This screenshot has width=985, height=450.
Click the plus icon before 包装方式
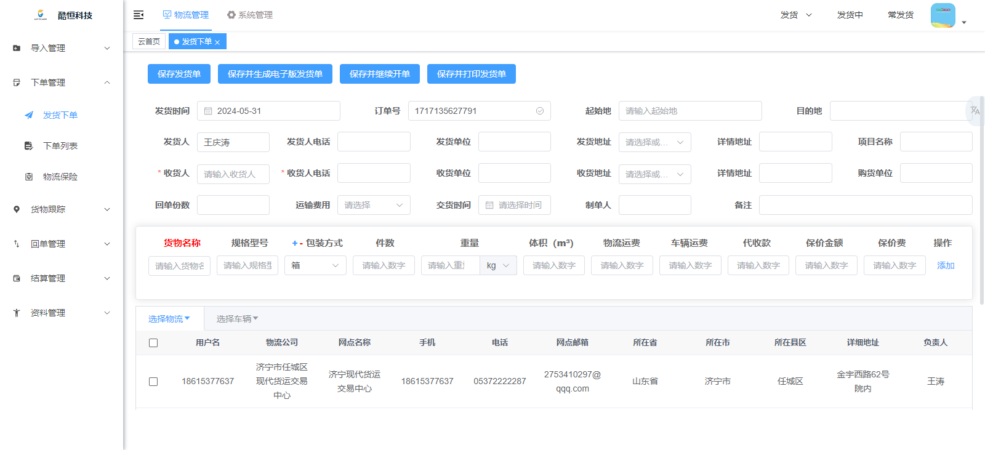pos(295,243)
